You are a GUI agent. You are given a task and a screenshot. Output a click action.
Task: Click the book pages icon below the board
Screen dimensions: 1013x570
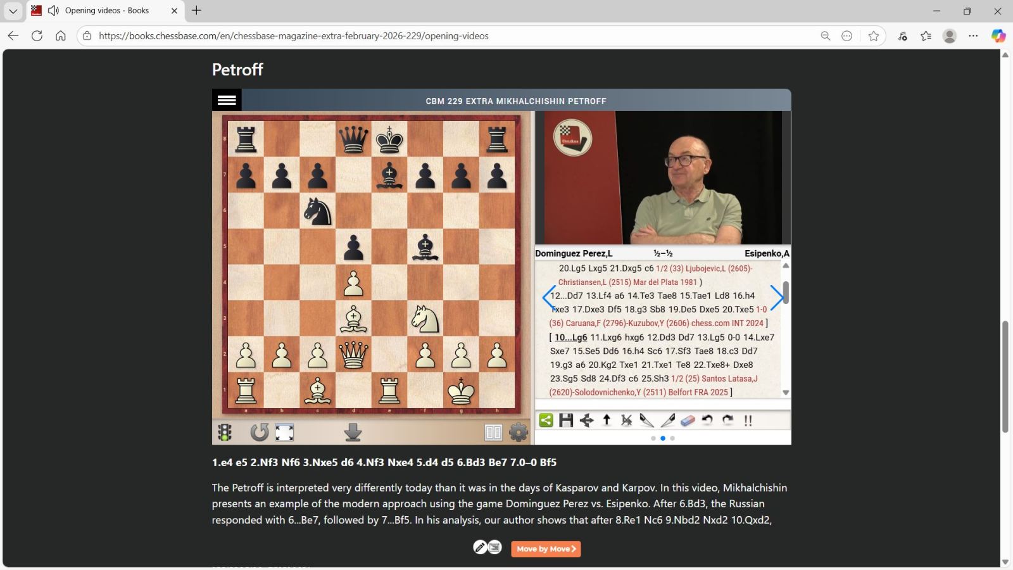[x=493, y=433]
